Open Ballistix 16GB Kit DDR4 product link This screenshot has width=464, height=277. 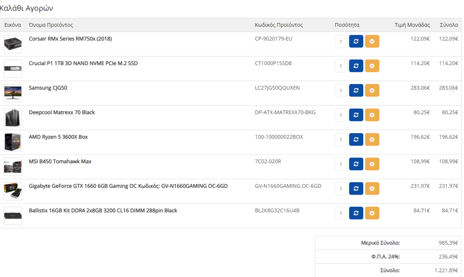pyautogui.click(x=103, y=211)
